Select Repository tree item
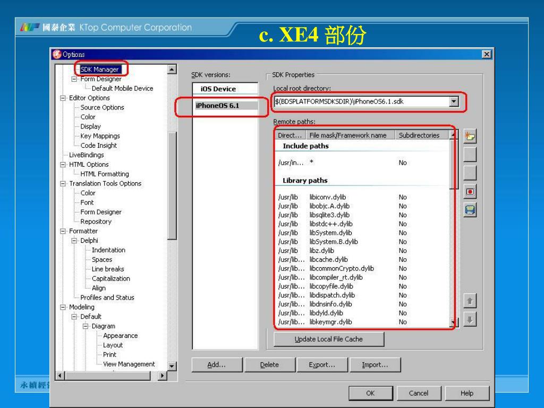The image size is (544, 408). 96,222
